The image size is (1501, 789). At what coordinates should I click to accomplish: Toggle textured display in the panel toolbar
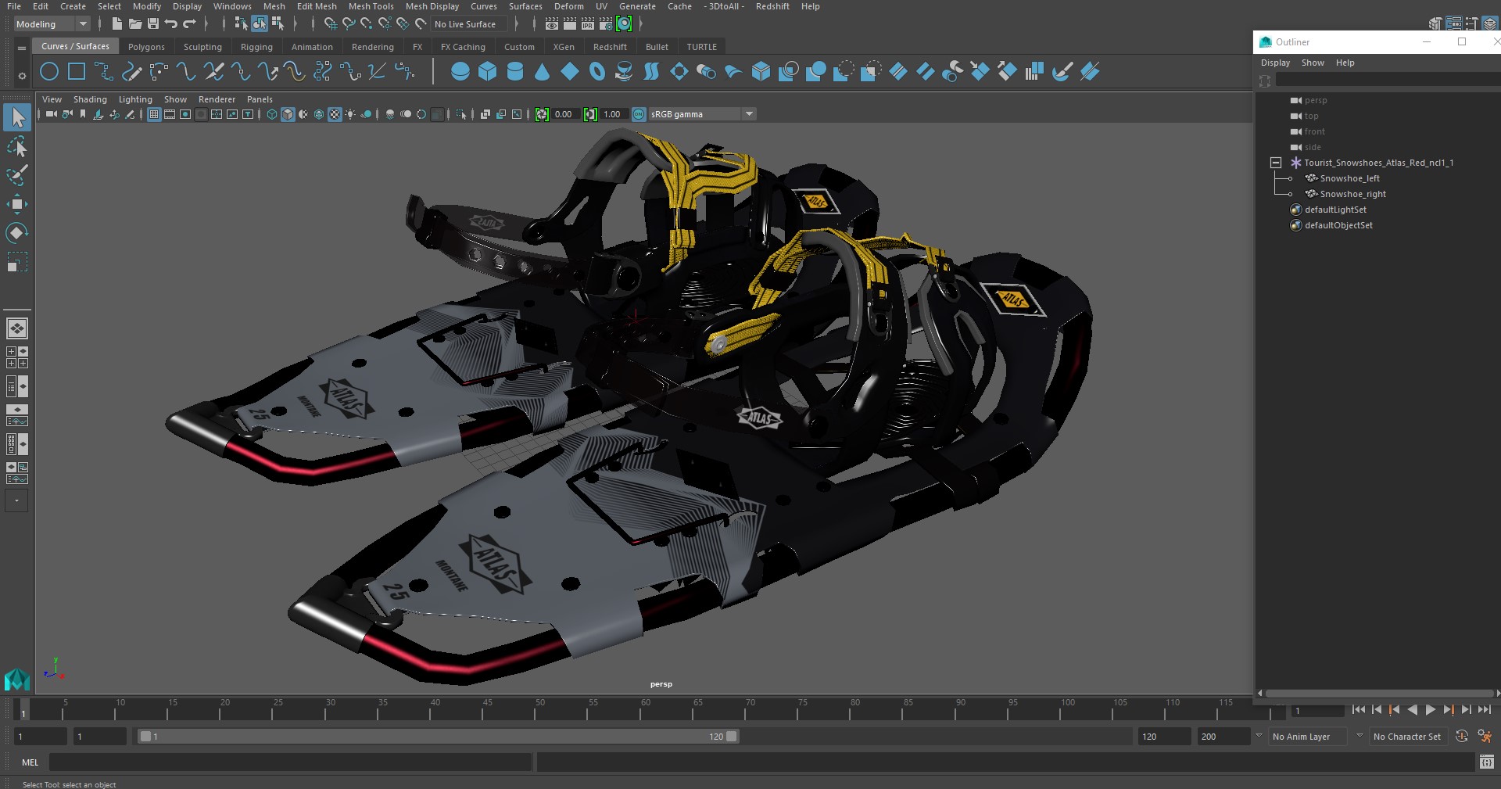(335, 114)
